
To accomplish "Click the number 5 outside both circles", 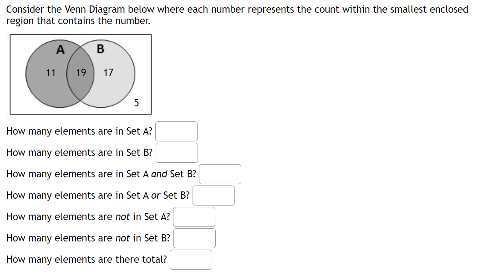I will pyautogui.click(x=136, y=104).
